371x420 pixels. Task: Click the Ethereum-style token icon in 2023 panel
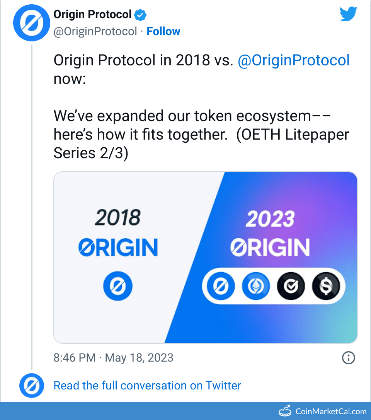(255, 287)
